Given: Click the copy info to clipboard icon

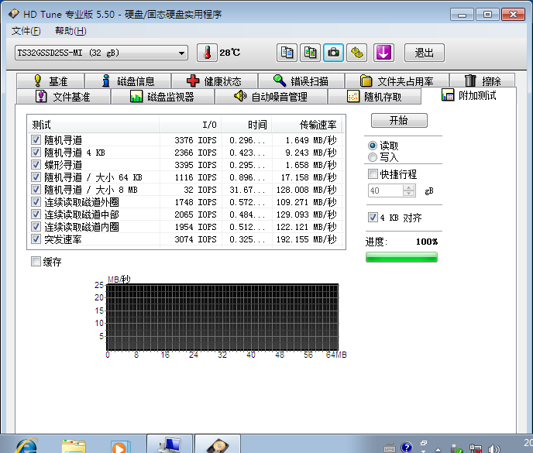Looking at the screenshot, I should pyautogui.click(x=287, y=53).
